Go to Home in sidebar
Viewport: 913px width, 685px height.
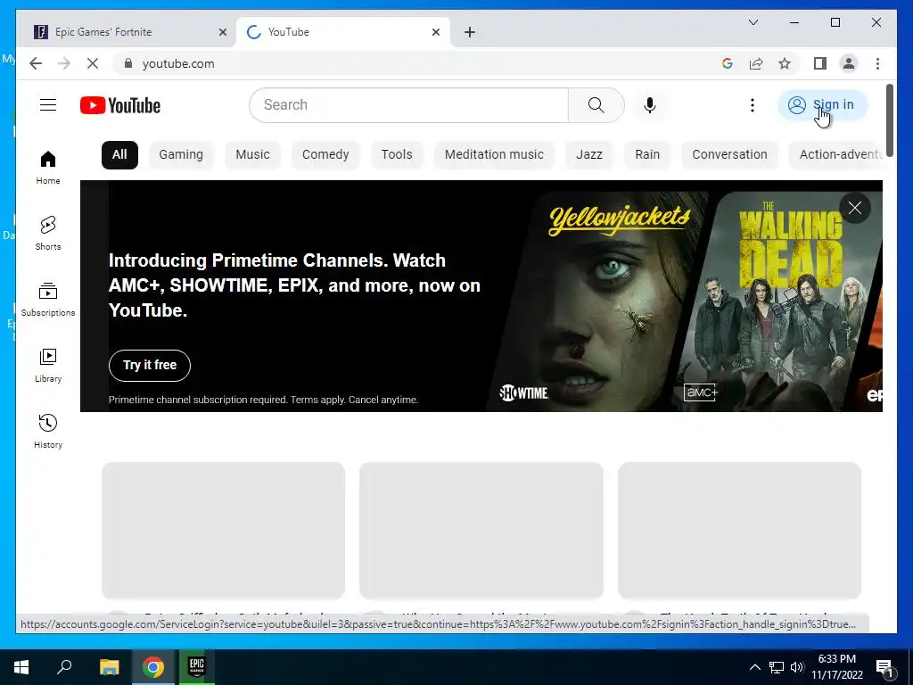click(x=48, y=168)
